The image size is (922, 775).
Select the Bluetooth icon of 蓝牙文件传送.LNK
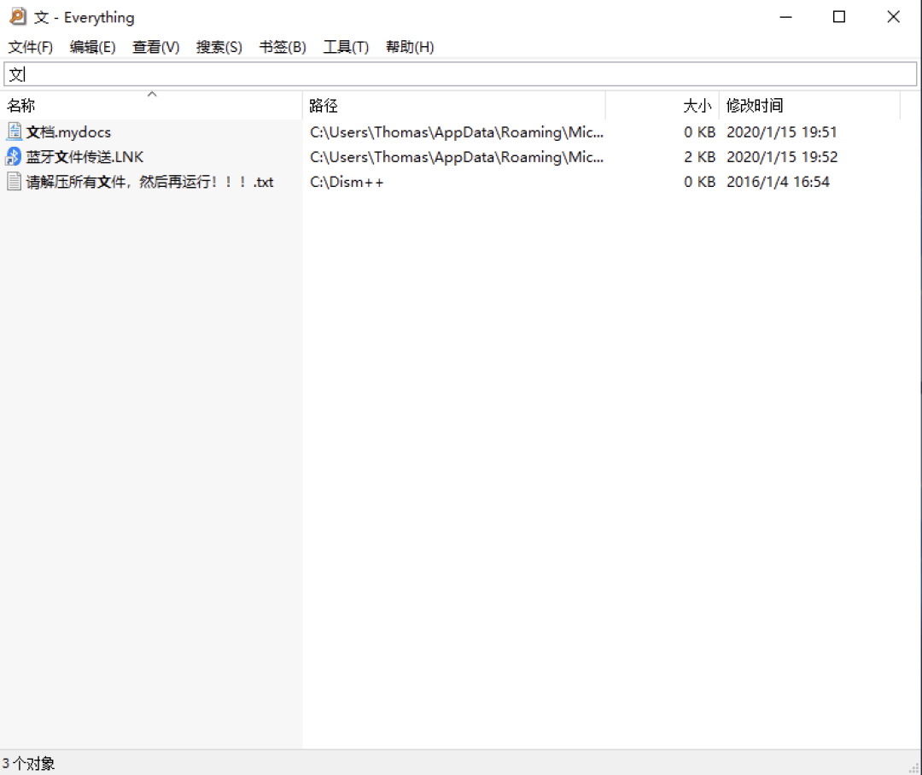(14, 156)
